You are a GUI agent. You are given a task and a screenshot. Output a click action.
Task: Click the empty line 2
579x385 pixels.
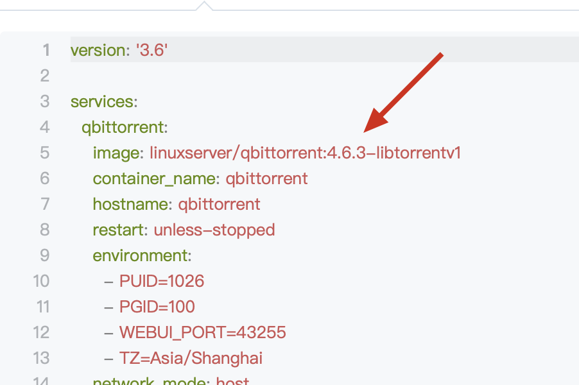(325, 75)
